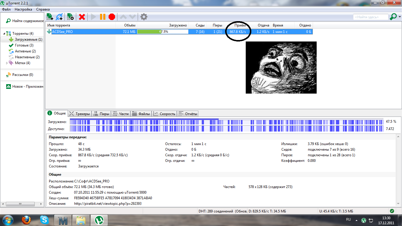This screenshot has width=402, height=226.
Task: Open Preferences via the gear icon
Action: pos(144,17)
